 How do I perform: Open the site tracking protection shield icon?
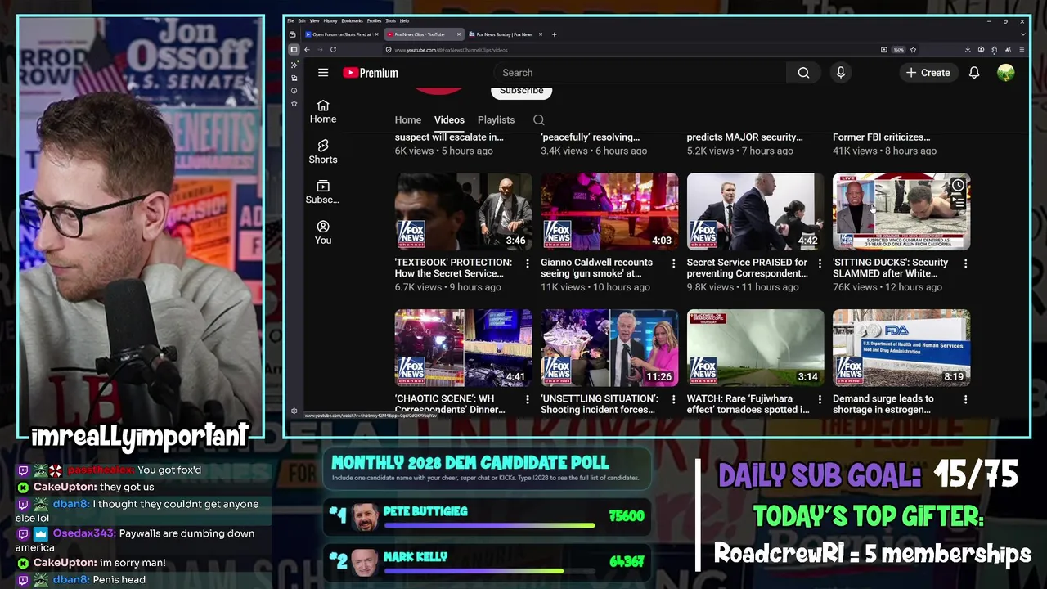389,50
